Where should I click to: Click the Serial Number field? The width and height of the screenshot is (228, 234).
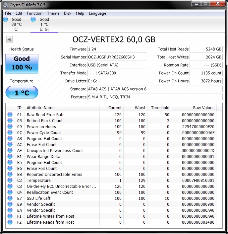point(117,57)
